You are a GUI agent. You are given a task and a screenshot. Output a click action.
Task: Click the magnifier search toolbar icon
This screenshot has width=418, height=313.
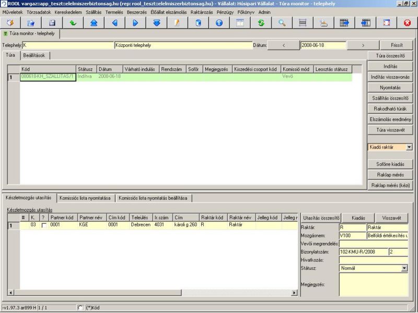(x=282, y=23)
